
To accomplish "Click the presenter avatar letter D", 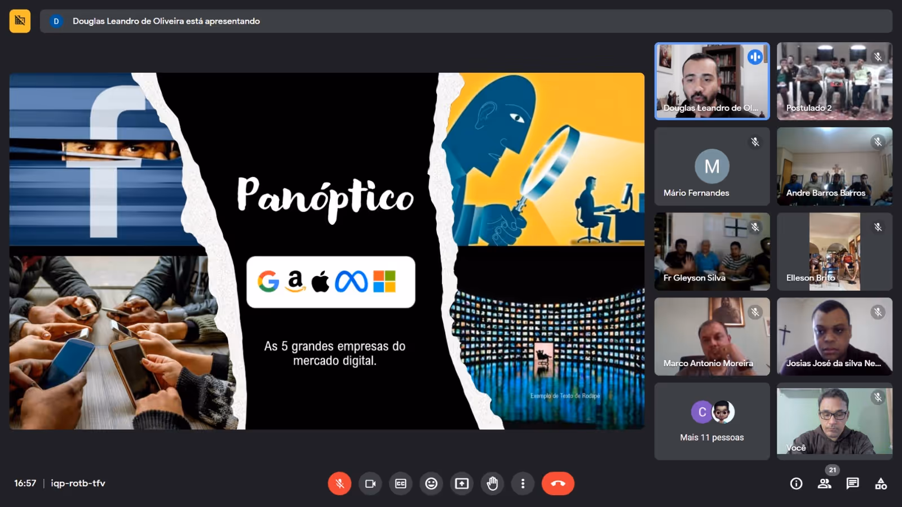I will 56,21.
